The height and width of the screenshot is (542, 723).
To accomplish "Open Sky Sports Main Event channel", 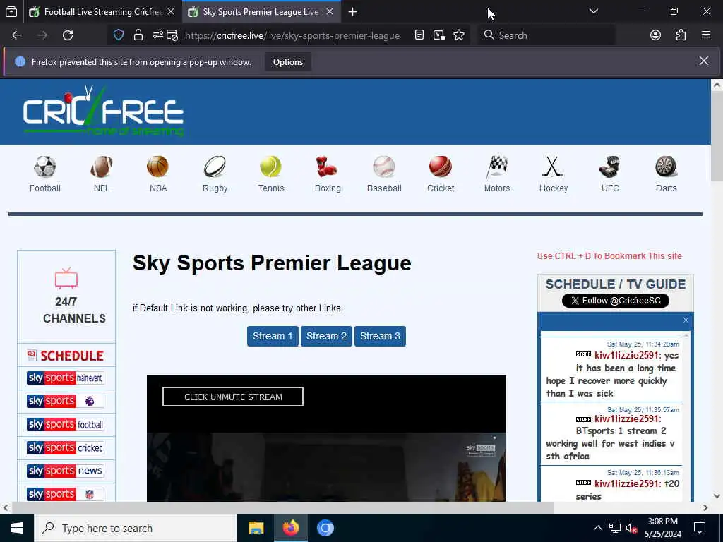I will tap(66, 378).
